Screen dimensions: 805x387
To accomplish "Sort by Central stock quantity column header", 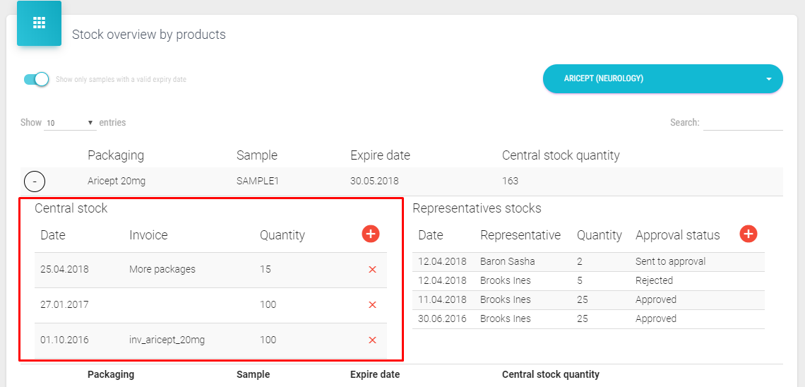I will tap(560, 155).
